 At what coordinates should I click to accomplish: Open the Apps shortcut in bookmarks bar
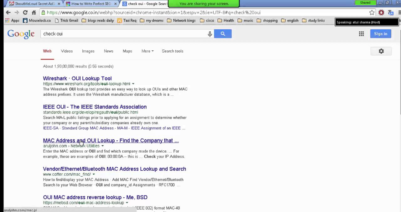[12, 20]
